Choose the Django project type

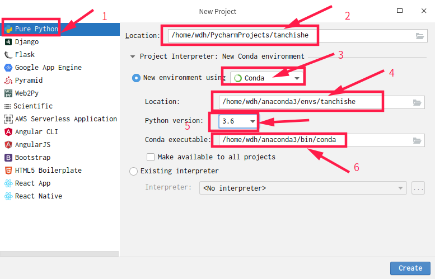[x=60, y=42]
